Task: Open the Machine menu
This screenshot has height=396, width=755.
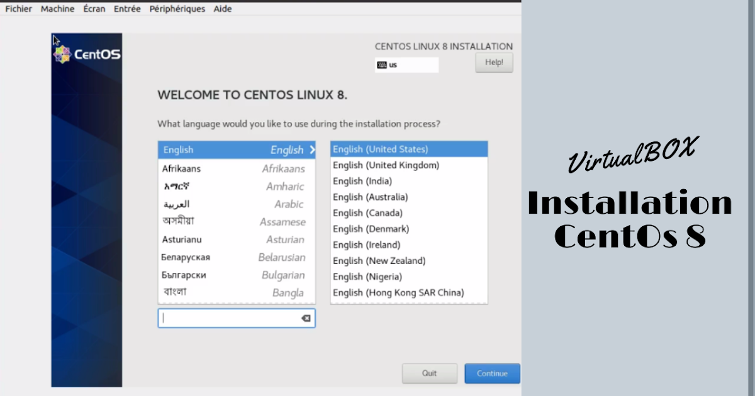Action: click(57, 8)
